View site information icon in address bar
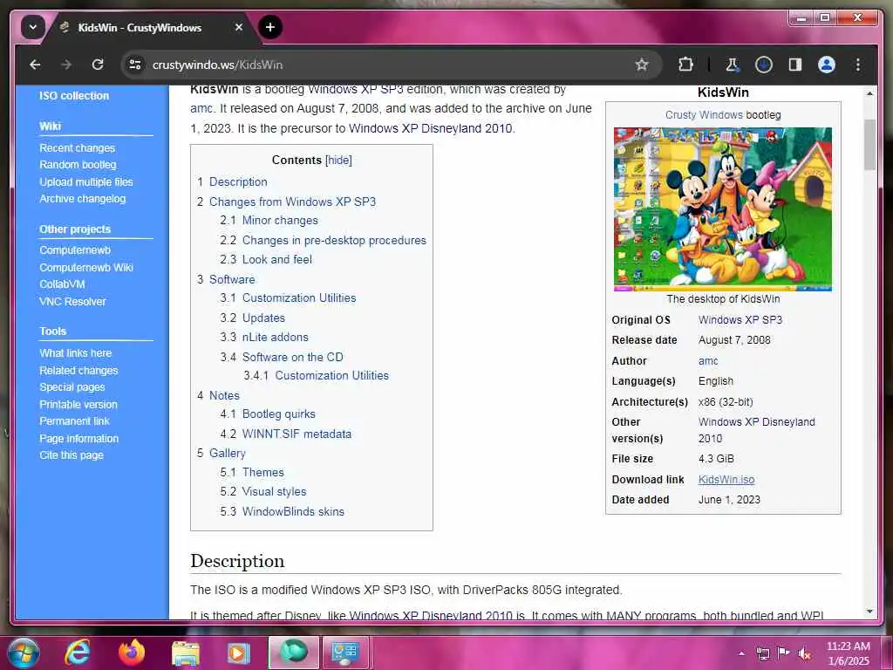The height and width of the screenshot is (670, 893). (135, 65)
